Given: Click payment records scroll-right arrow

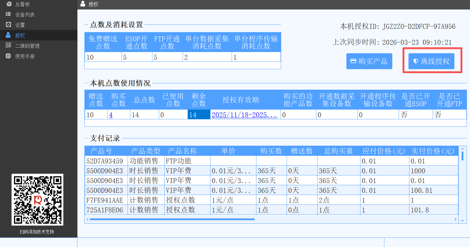Looking at the screenshot, I should [455, 219].
